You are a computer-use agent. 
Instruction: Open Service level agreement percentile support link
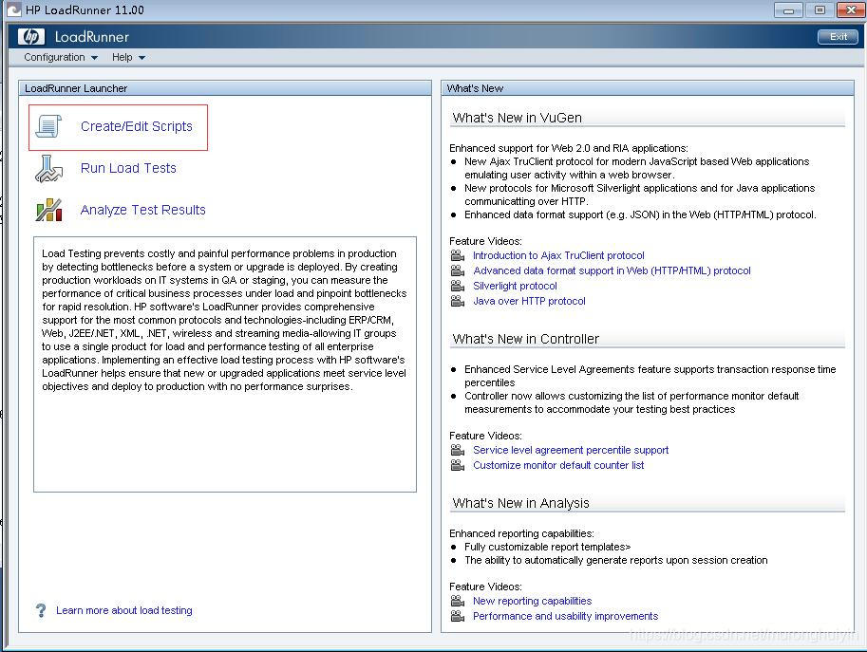point(571,450)
